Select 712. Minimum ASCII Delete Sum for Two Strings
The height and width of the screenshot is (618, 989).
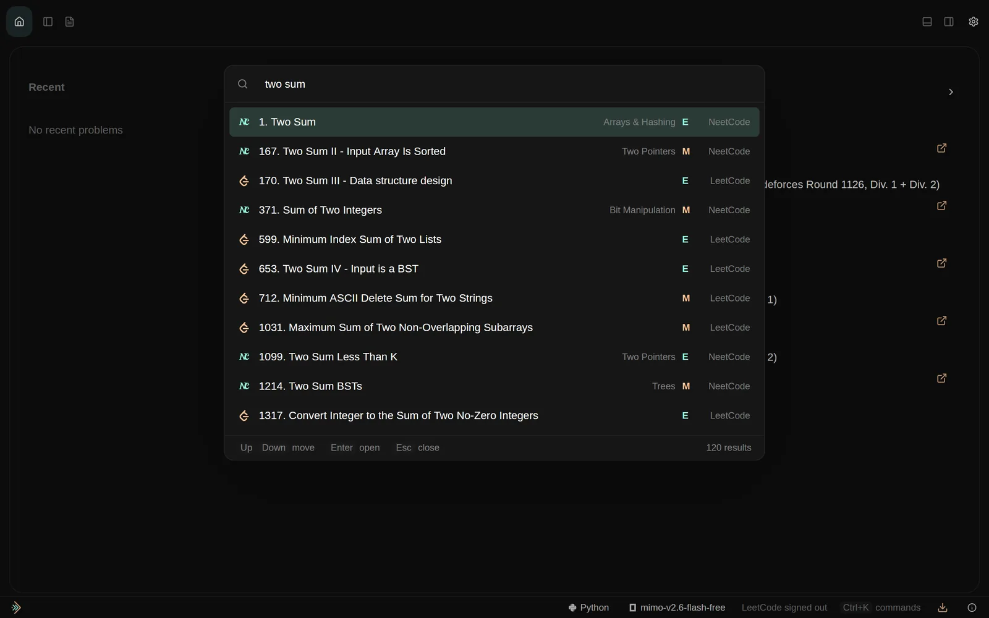[x=494, y=298]
